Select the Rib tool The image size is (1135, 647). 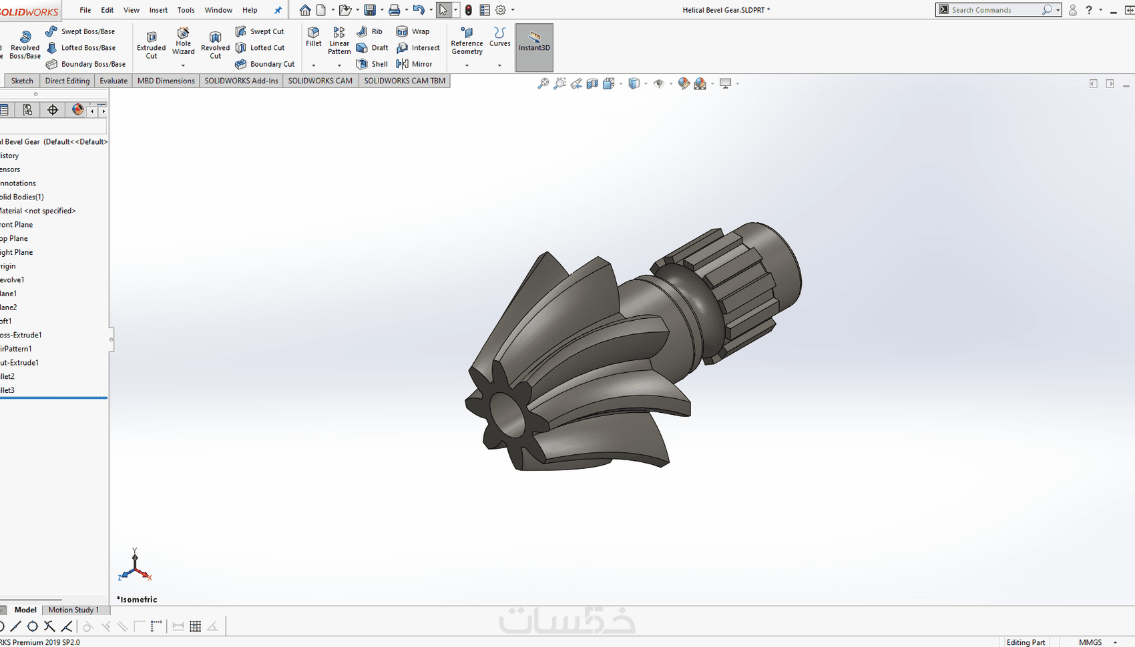[x=370, y=31]
